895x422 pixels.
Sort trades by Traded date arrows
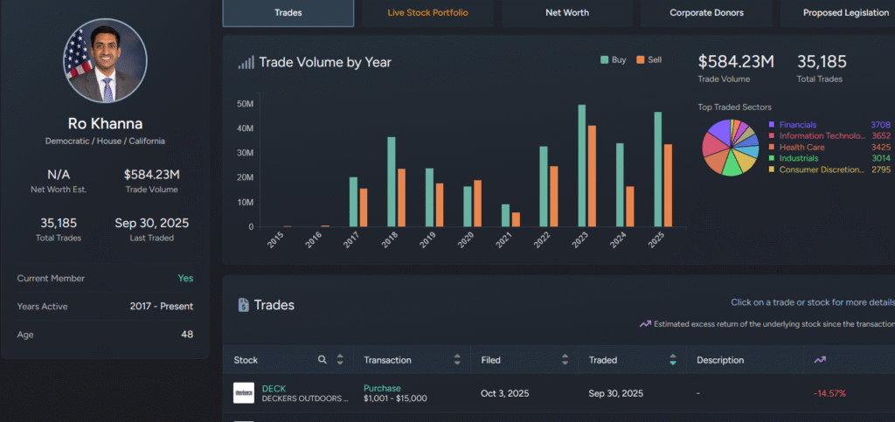coord(672,360)
